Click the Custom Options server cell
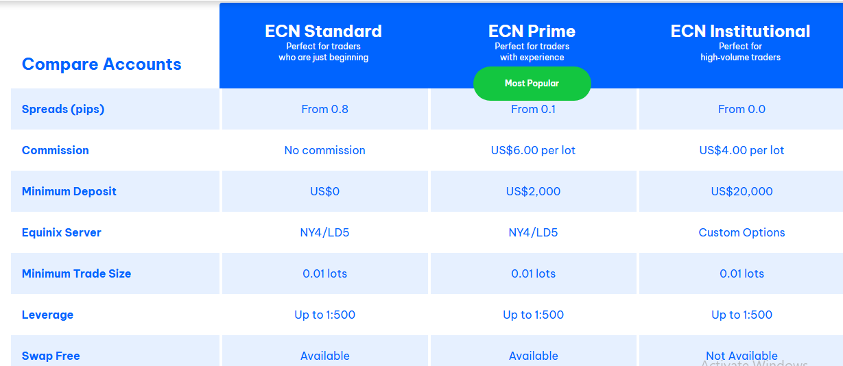Image resolution: width=843 pixels, height=366 pixels. click(741, 232)
